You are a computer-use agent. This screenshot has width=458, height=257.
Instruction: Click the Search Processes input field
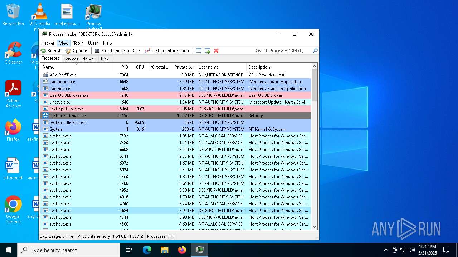tap(284, 51)
